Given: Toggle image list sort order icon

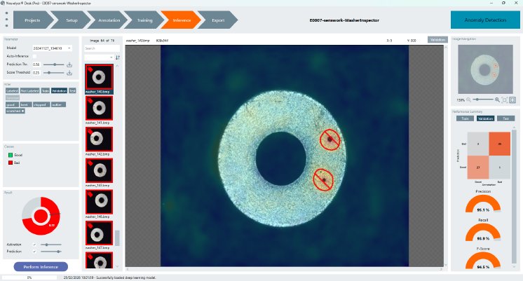Looking at the screenshot, I should pyautogui.click(x=117, y=57).
